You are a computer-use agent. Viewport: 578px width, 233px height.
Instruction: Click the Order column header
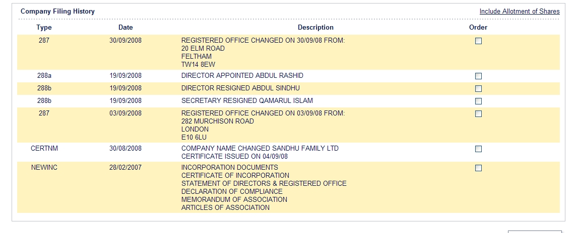click(x=478, y=28)
